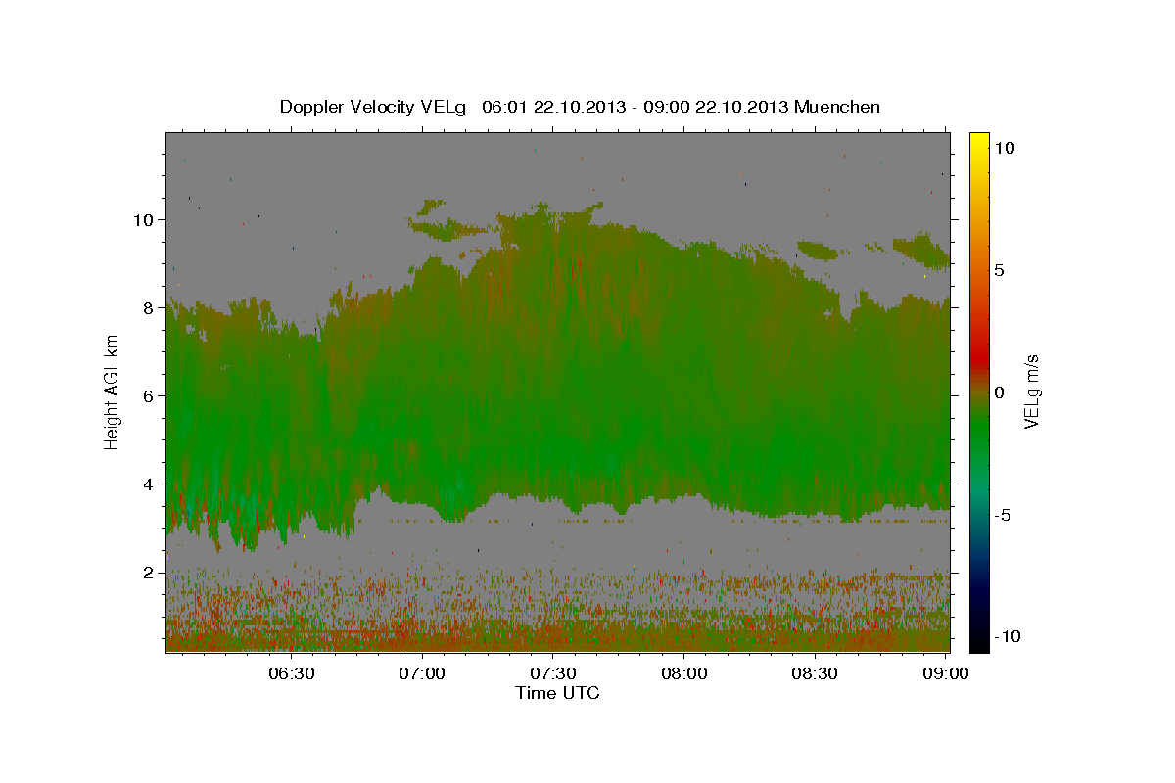The image size is (1175, 783).
Task: Click the 06:30 time tick label
Action: [x=292, y=674]
